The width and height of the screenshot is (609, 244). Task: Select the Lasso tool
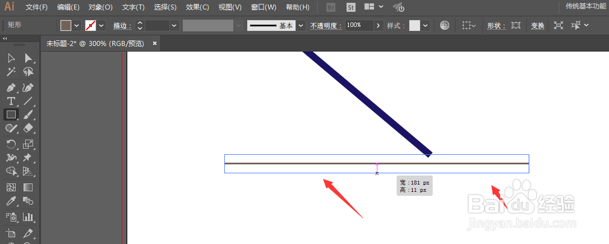point(28,72)
